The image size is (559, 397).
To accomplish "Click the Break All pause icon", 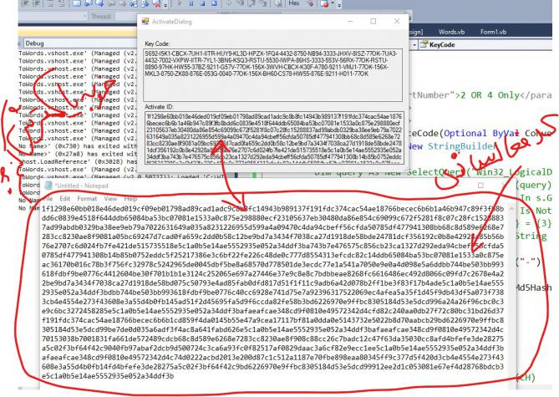I will point(191,3).
